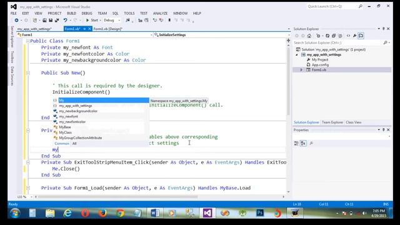Image resolution: width=400 pixels, height=225 pixels.
Task: Click the Save All toolbar icon
Action: (x=57, y=20)
